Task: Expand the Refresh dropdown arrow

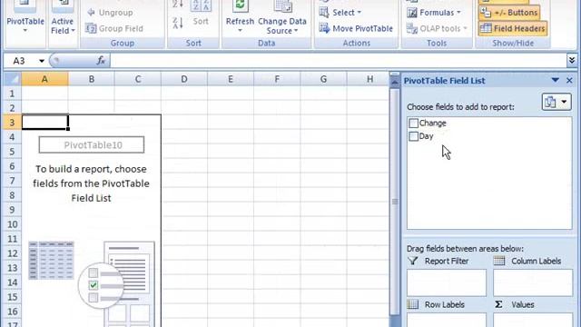Action: (240, 30)
